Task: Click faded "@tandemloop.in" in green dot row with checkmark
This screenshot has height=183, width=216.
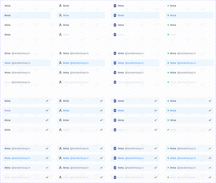Action: click(x=186, y=177)
